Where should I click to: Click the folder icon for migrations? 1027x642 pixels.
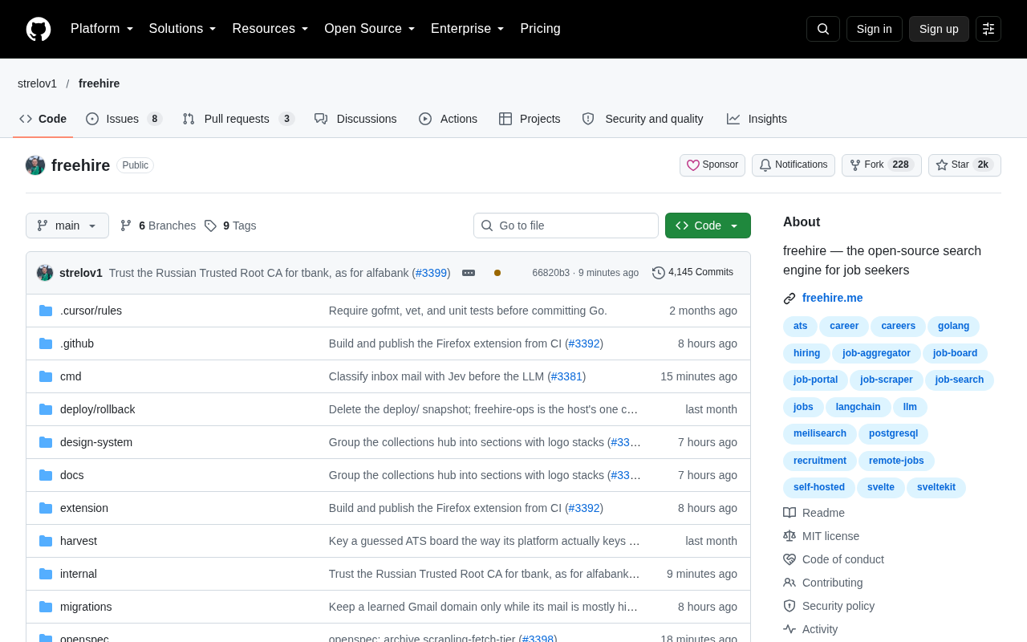point(46,607)
